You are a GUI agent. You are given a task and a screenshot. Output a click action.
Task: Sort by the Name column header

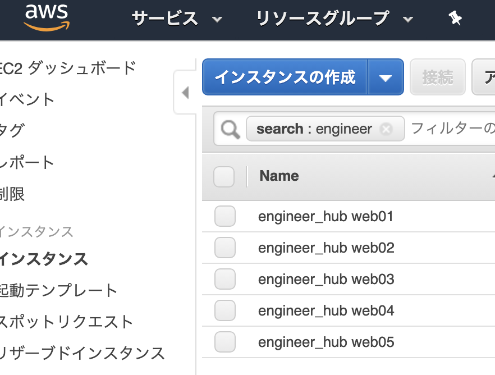[279, 176]
